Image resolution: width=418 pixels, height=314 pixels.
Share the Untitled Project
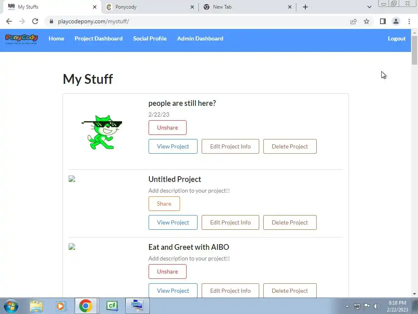164,204
